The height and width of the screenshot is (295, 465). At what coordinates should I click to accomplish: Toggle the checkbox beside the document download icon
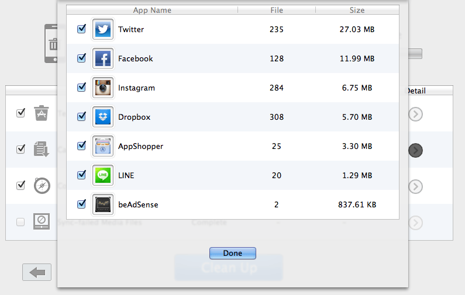[20, 149]
